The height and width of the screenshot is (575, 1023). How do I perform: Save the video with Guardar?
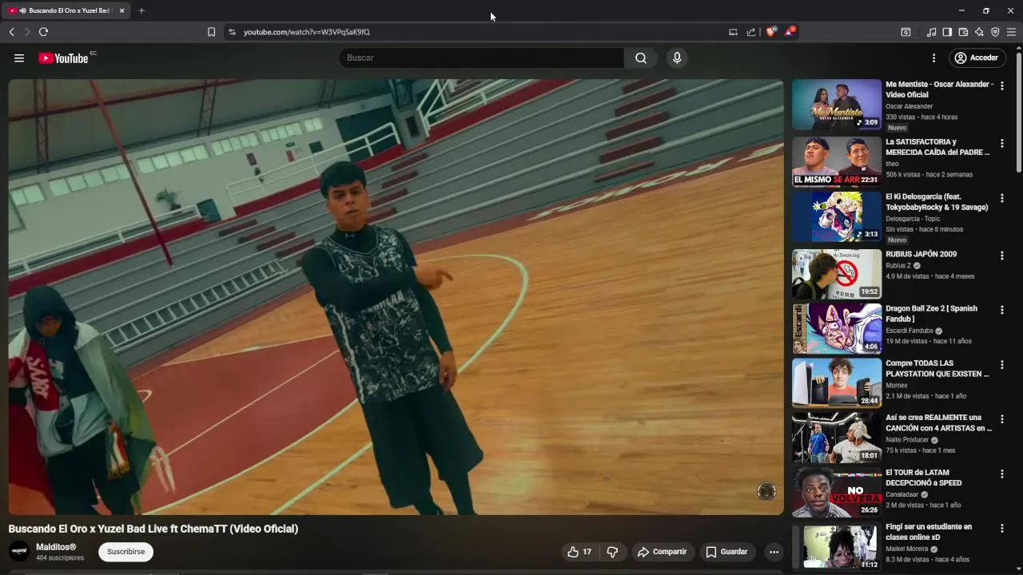(727, 552)
